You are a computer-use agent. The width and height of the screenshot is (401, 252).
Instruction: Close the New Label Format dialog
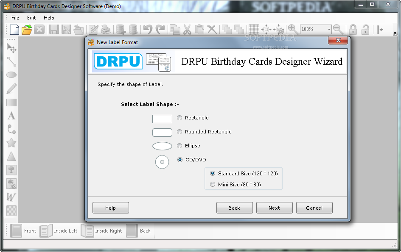click(338, 40)
